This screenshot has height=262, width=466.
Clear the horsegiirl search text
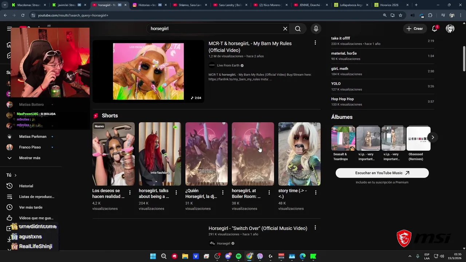point(285,29)
